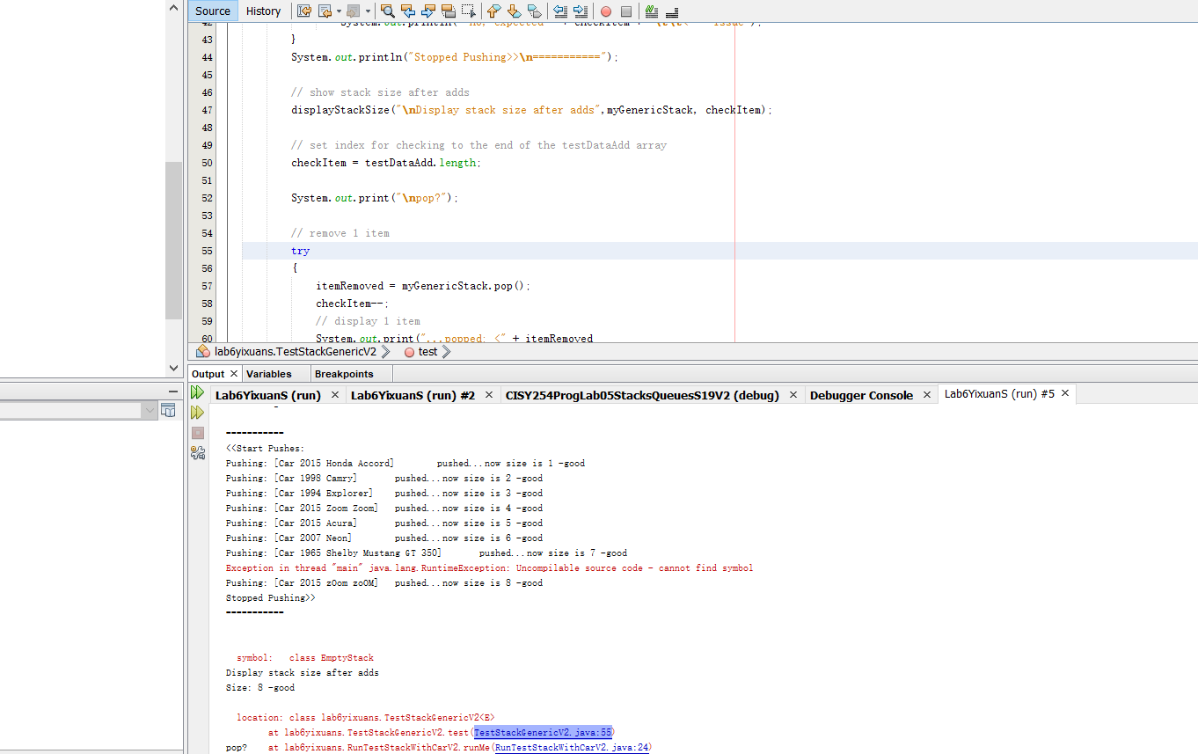Click Shift Line Right icon
This screenshot has height=754, width=1198.
click(x=580, y=11)
